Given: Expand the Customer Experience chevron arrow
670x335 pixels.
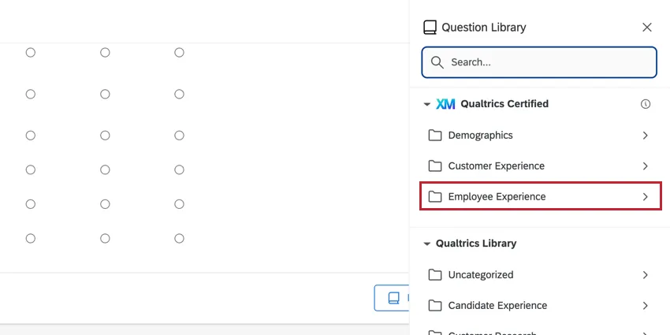Looking at the screenshot, I should coord(646,166).
